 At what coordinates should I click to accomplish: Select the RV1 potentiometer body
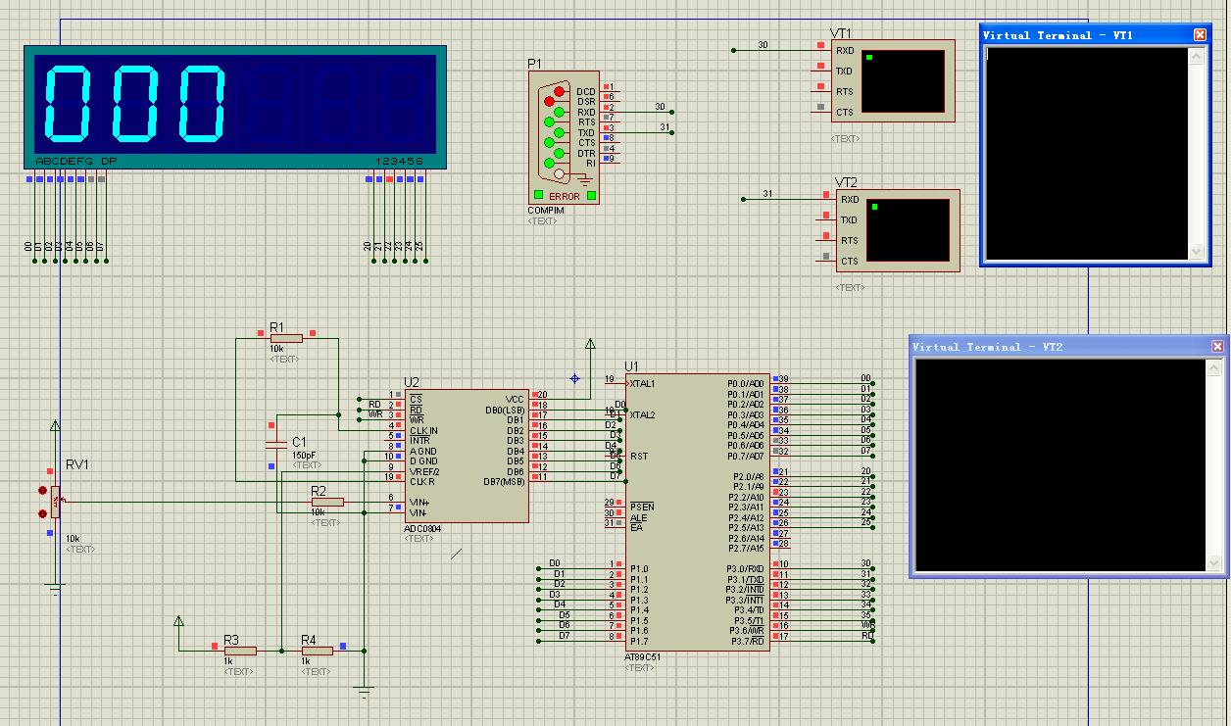click(x=56, y=503)
